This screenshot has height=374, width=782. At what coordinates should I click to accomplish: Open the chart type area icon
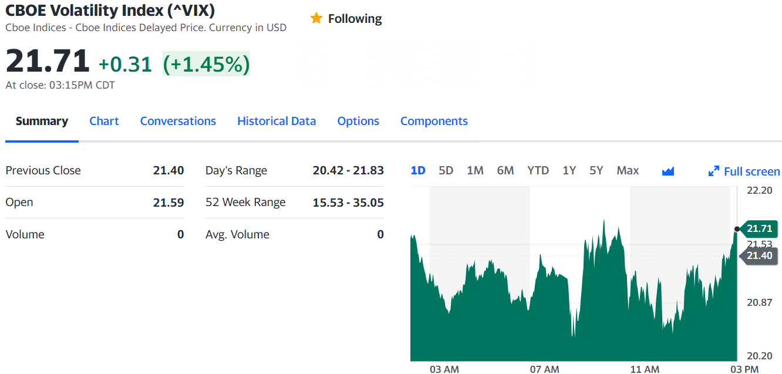pos(668,171)
